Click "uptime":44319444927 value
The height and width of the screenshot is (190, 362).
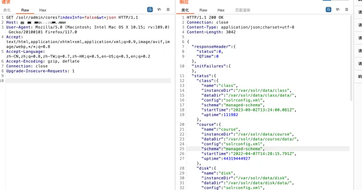tap(237, 159)
